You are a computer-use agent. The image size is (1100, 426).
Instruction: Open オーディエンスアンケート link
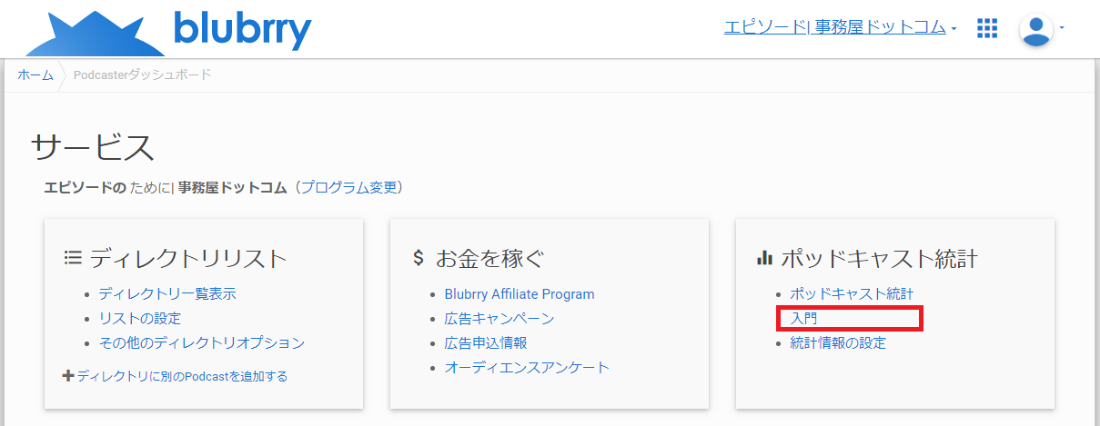527,367
